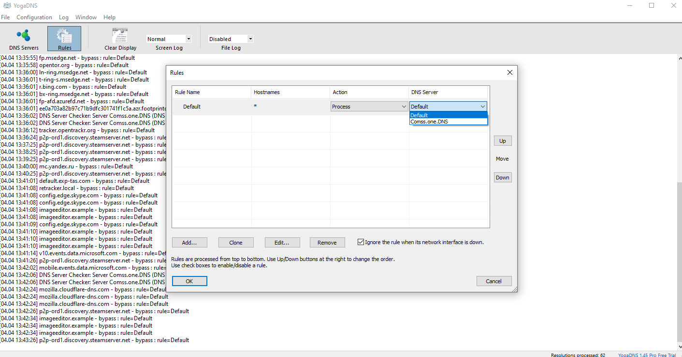Toggle "Ignore the rule when its network interface is down"
The image size is (682, 357).
click(361, 242)
